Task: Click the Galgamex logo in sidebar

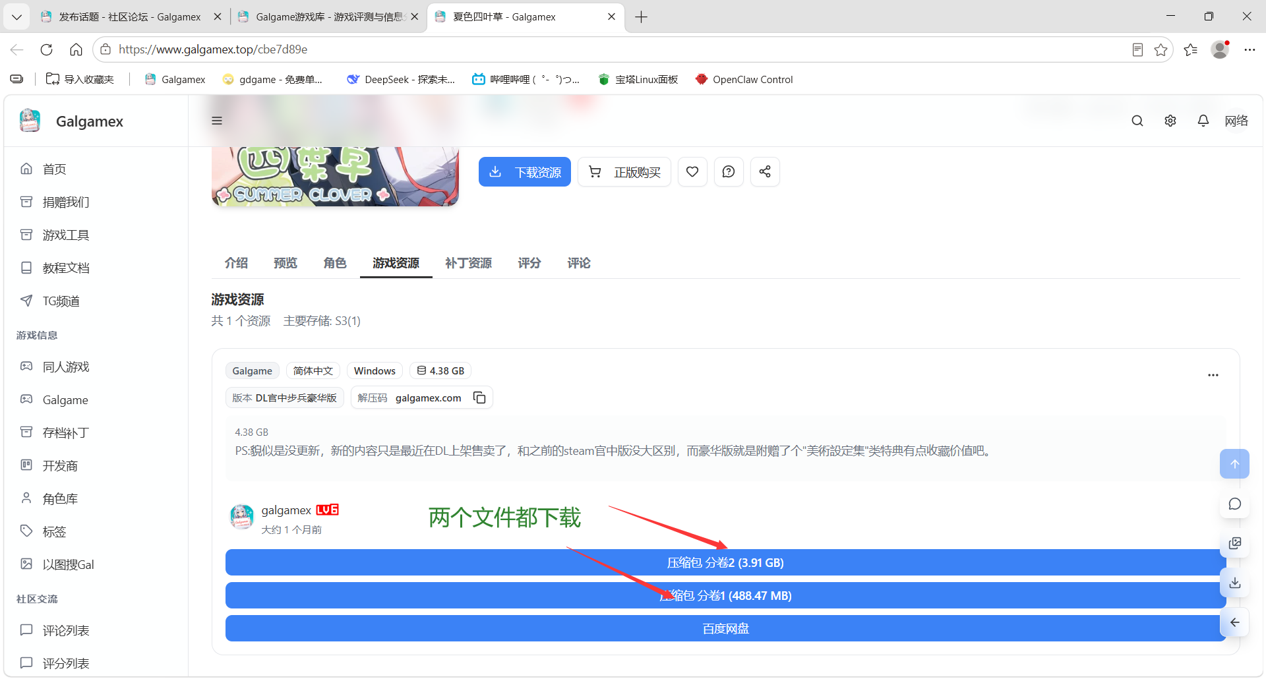Action: point(30,121)
